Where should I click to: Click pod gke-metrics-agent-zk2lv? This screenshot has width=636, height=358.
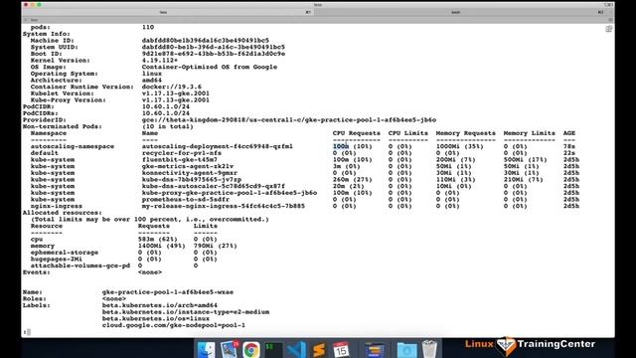click(x=188, y=166)
